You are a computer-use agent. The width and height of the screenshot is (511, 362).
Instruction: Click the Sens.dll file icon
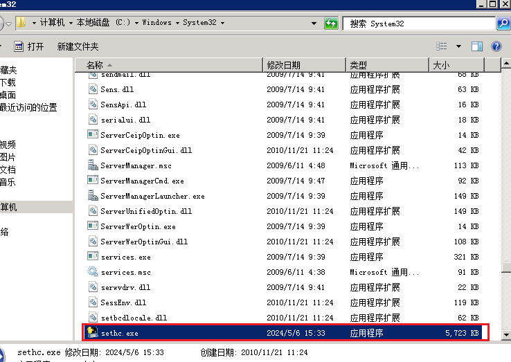coord(93,89)
